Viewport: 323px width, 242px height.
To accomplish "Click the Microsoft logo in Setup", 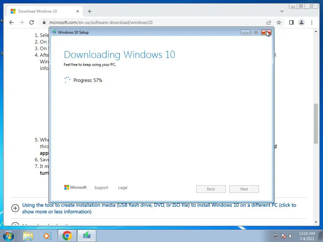I will pos(75,187).
